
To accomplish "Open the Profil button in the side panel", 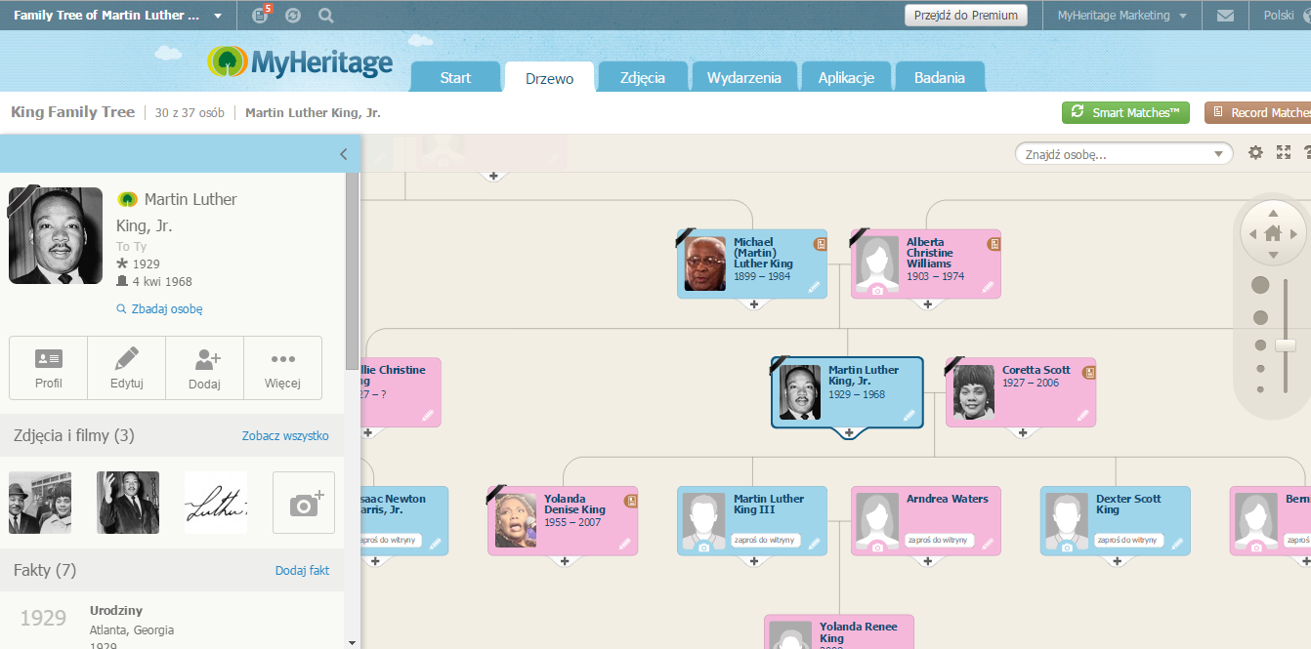I will coord(49,368).
